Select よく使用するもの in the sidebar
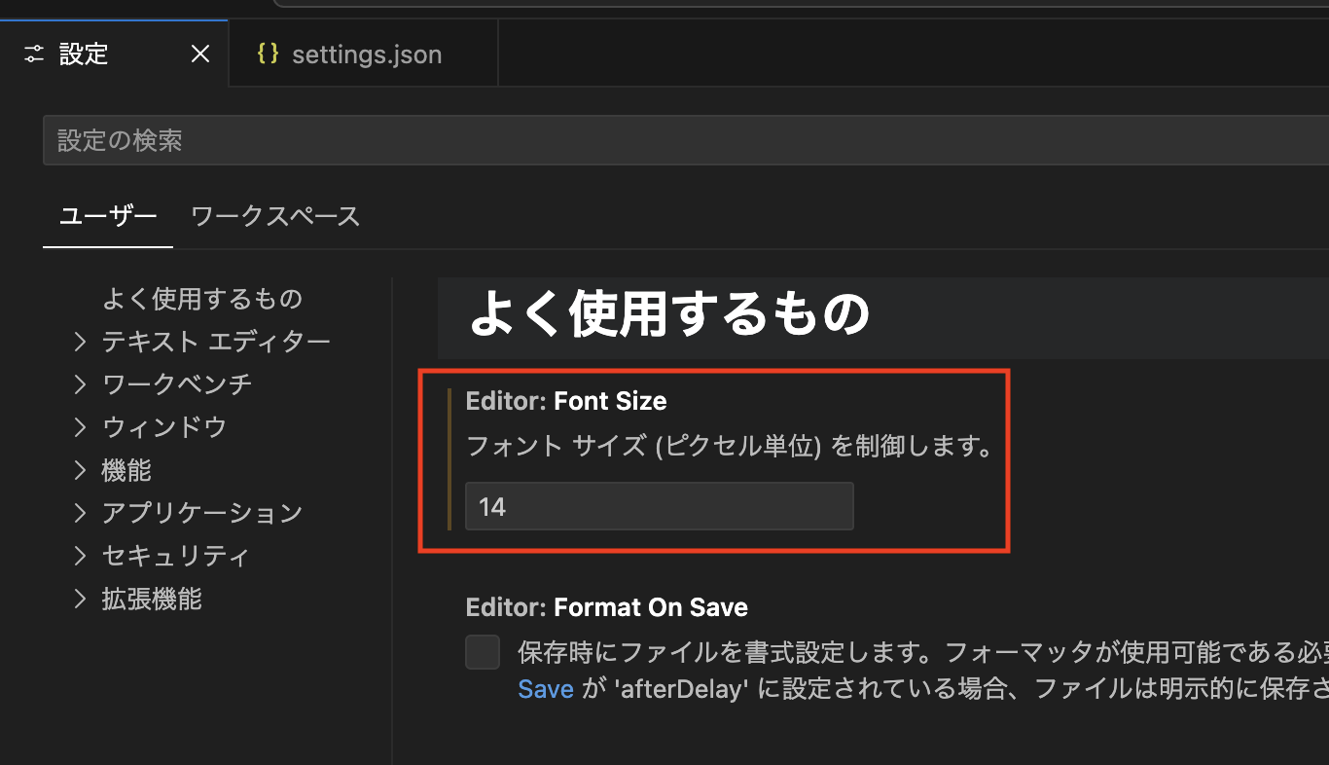The height and width of the screenshot is (765, 1329). [202, 299]
